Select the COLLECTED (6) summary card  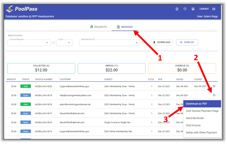(41, 68)
